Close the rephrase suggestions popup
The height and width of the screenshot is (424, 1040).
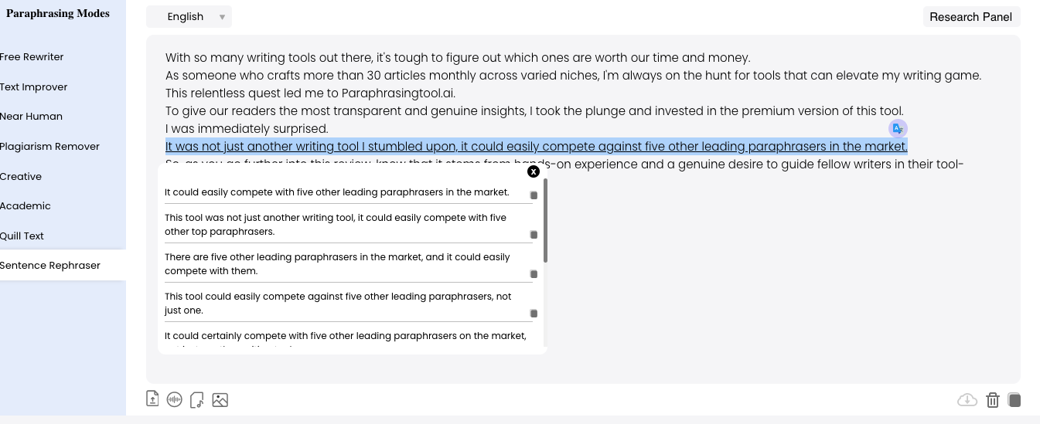(533, 171)
